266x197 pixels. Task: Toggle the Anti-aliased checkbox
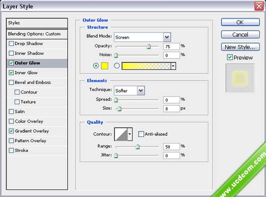point(141,134)
